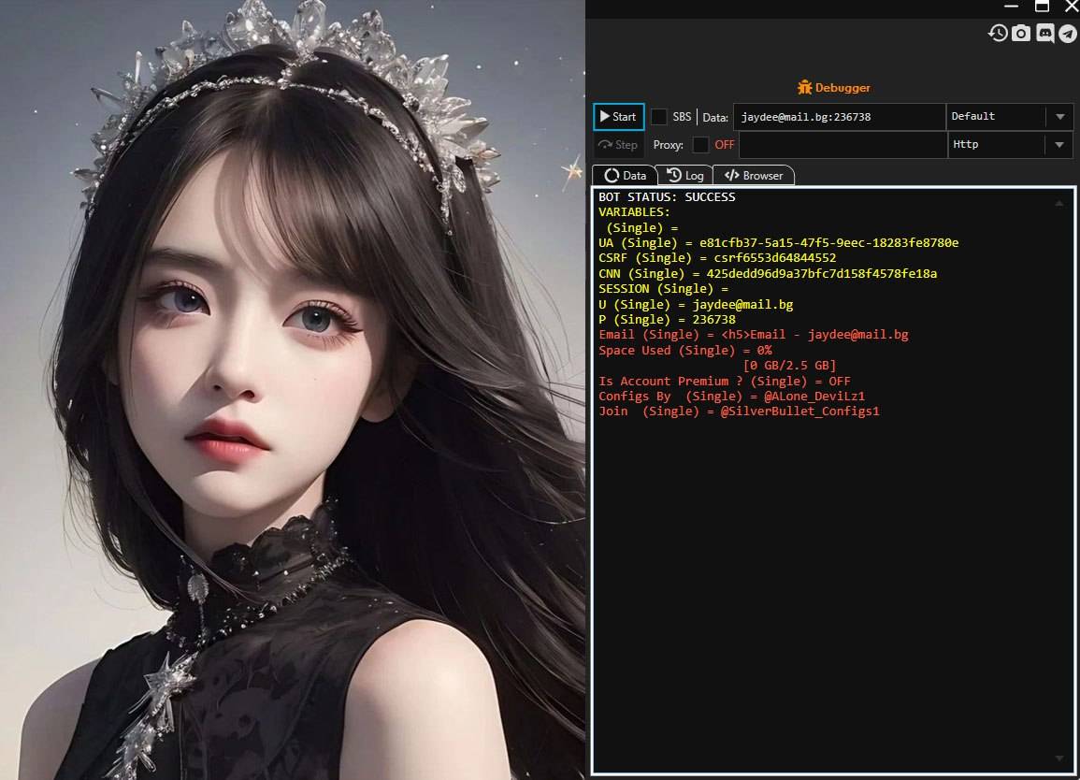1080x780 pixels.
Task: Toggle the Proxy checkbox
Action: point(700,145)
